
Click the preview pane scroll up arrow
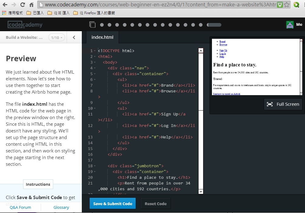(301, 40)
